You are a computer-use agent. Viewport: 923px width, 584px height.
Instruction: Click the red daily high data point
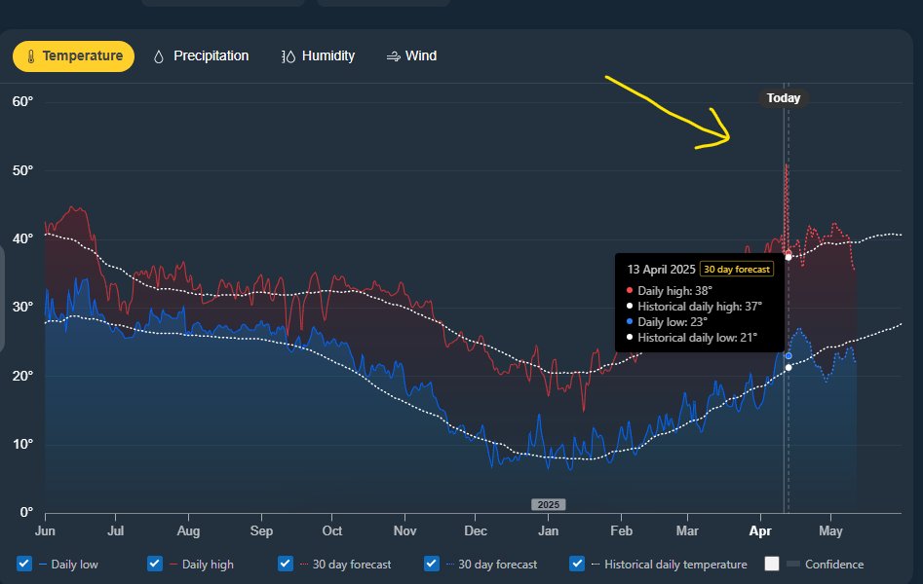point(788,253)
